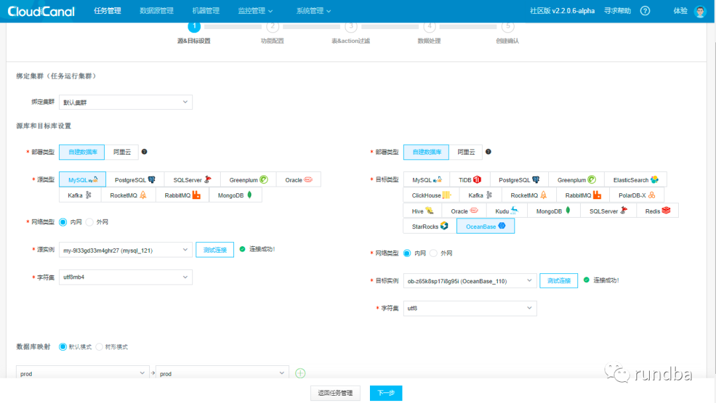Screen dimensions: 716x403
Task: Select PolarDB-X as target type
Action: pos(636,195)
